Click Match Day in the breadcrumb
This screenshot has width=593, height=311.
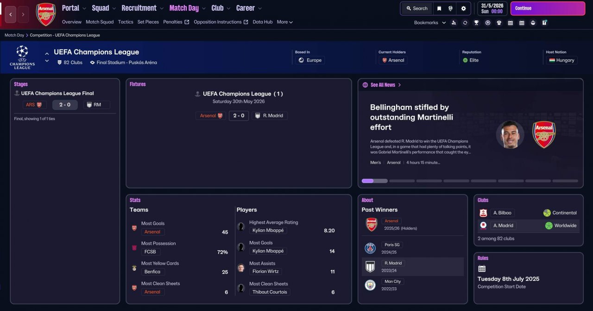click(x=14, y=35)
